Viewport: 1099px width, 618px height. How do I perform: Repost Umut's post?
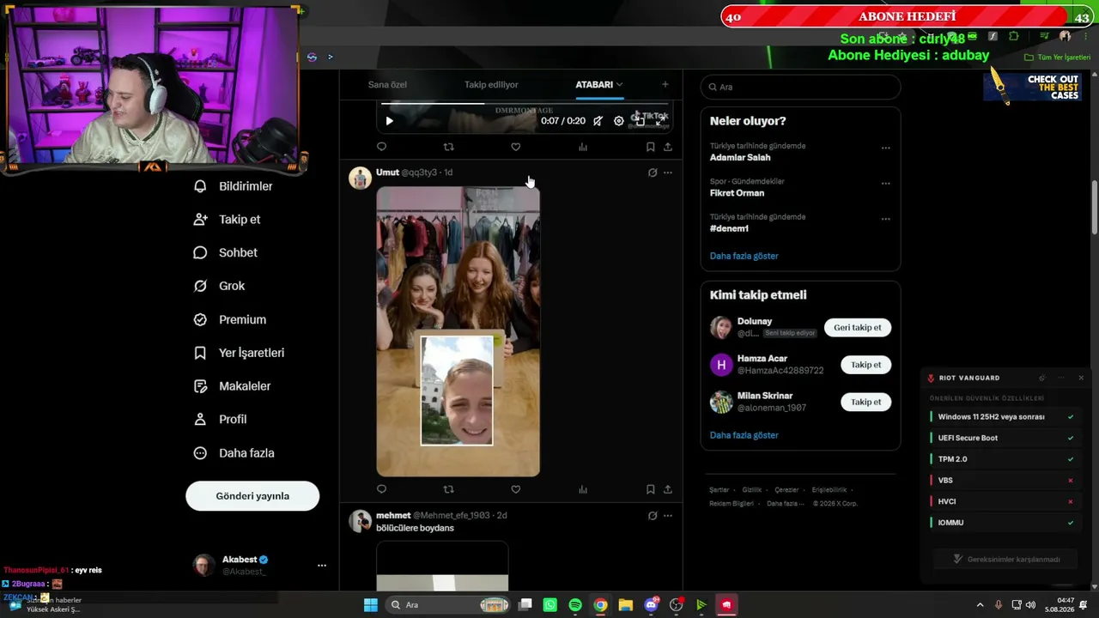click(x=448, y=489)
